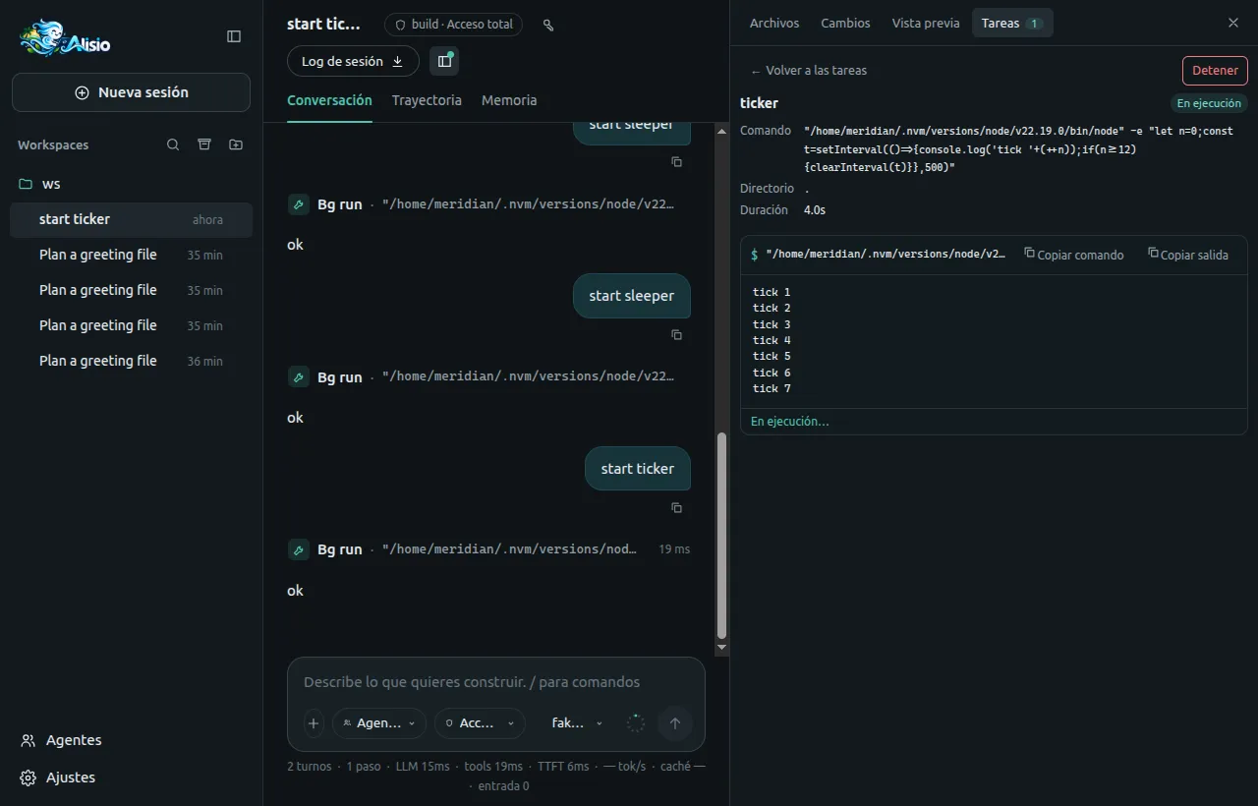Stop the task with Detener

(x=1215, y=71)
